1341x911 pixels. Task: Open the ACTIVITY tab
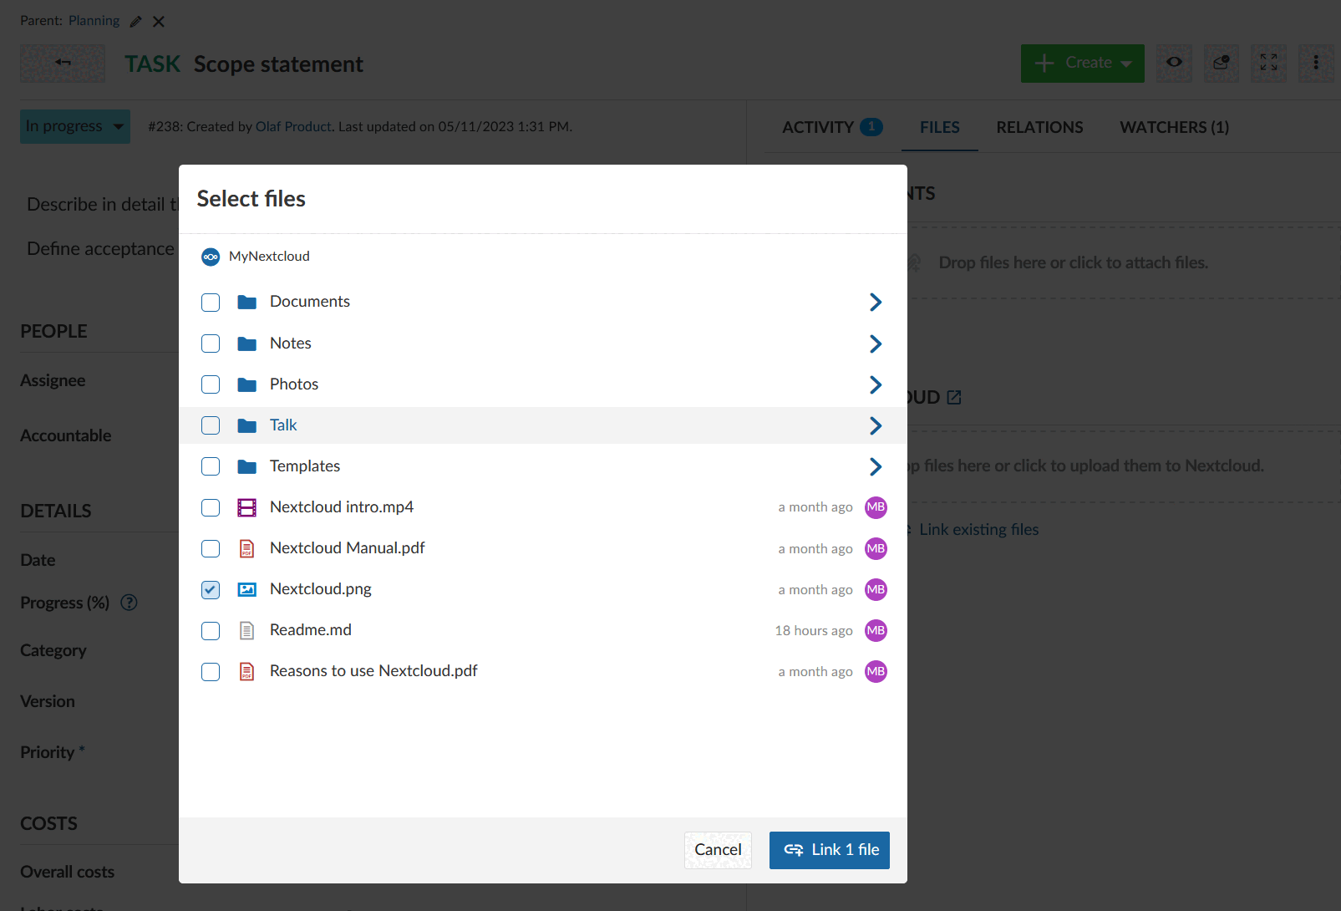(x=821, y=126)
